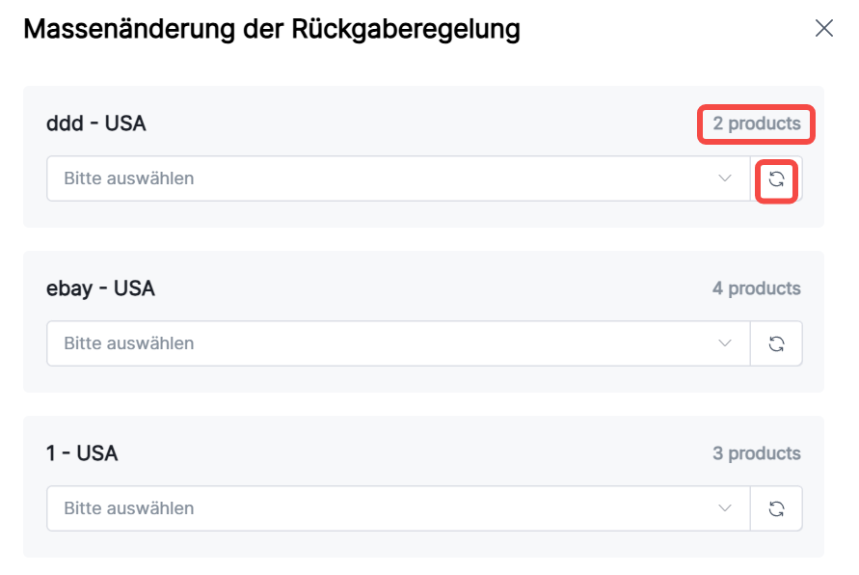Refresh return policies for 1 - USA
This screenshot has width=859, height=575.
click(776, 508)
